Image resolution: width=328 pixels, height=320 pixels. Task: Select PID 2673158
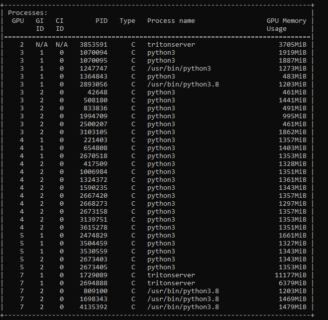(94, 211)
